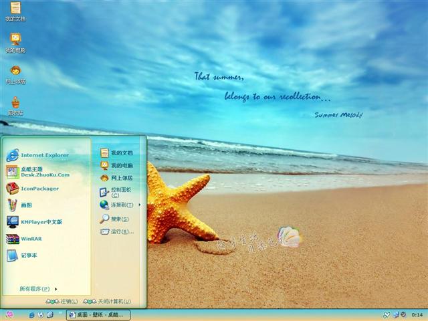Open 我的文档 desktop icon
Screen dimensions: 428x321
[15, 11]
